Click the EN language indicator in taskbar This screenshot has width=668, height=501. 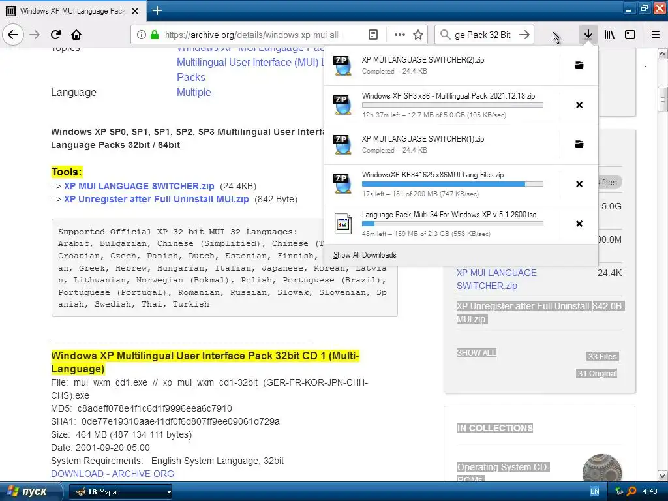point(595,492)
